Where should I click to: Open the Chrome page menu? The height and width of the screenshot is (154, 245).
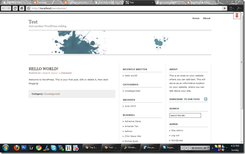pyautogui.click(x=232, y=8)
